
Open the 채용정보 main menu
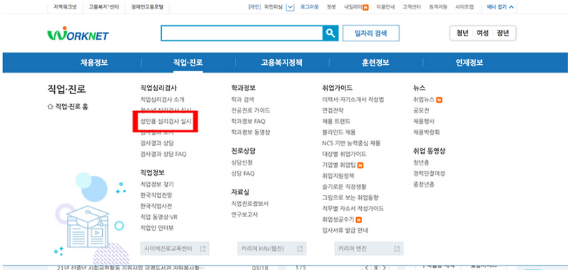pyautogui.click(x=94, y=63)
